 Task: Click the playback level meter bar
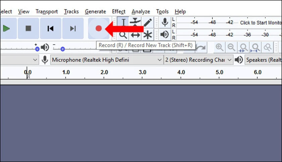(x=229, y=34)
